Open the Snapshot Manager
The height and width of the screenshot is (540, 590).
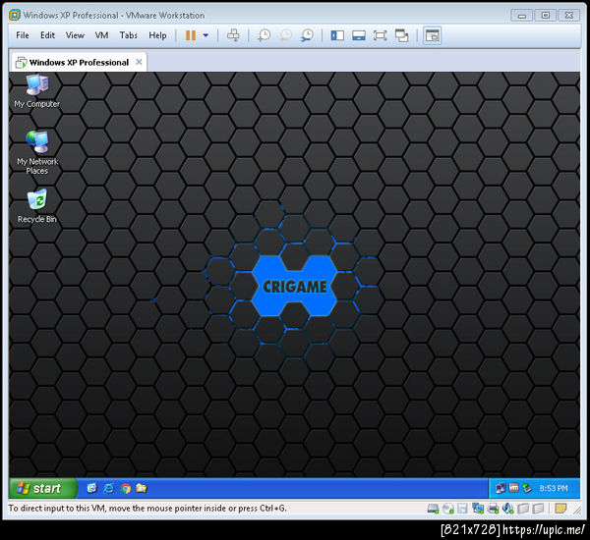[x=308, y=35]
